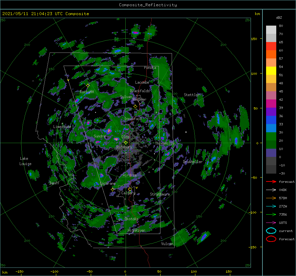This screenshot has width=296, height=276.
Task: Click the cyan 27ZW arrow legend icon
Action: click(271, 206)
